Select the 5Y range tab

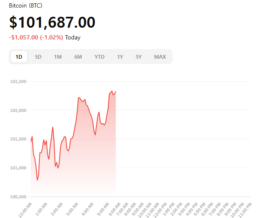pyautogui.click(x=139, y=57)
